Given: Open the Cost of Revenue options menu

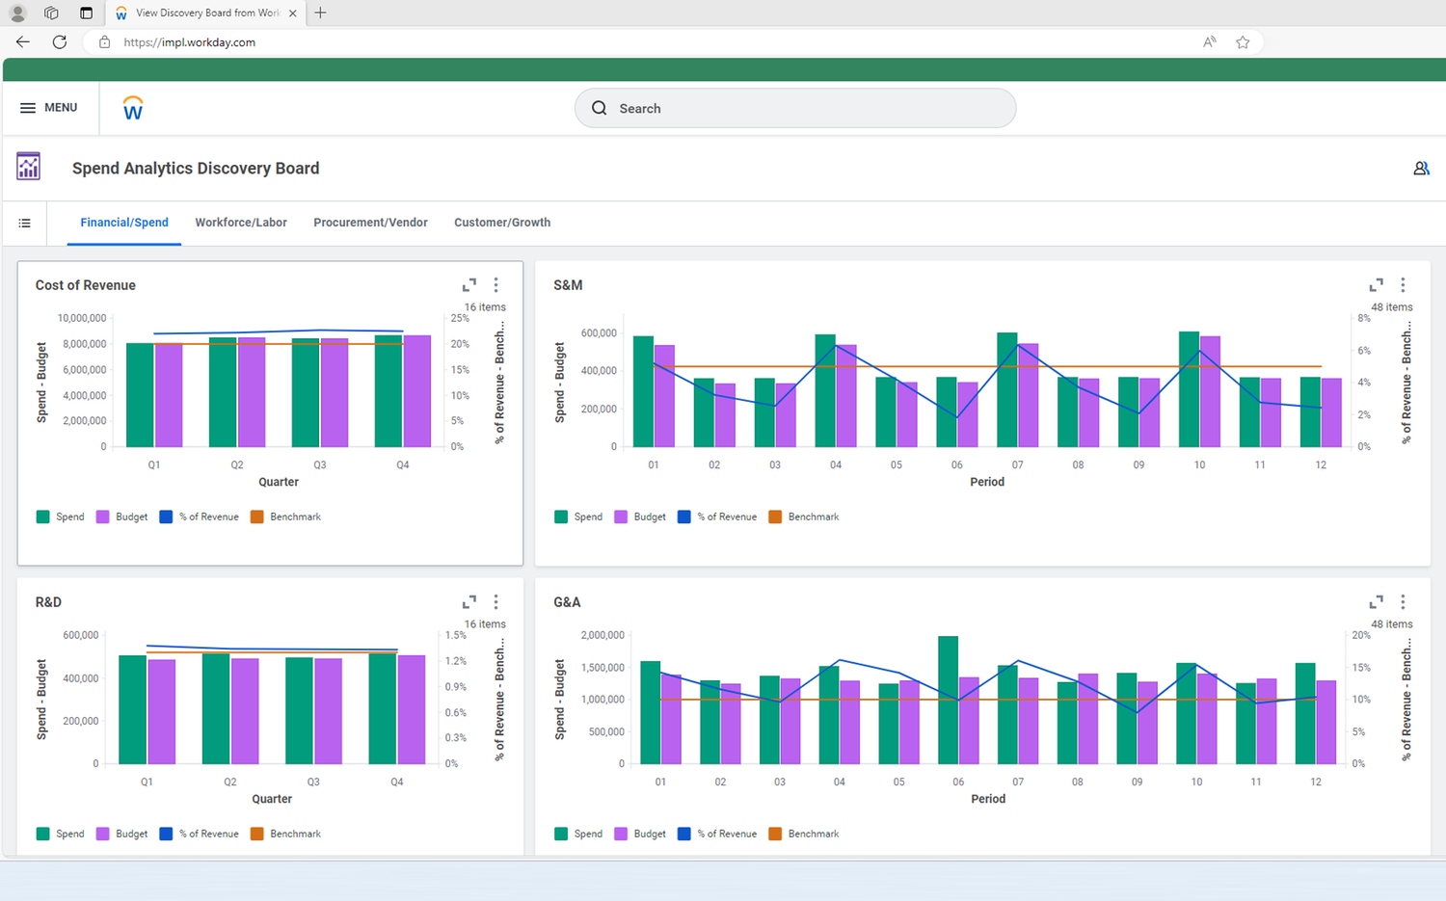Looking at the screenshot, I should coord(495,284).
